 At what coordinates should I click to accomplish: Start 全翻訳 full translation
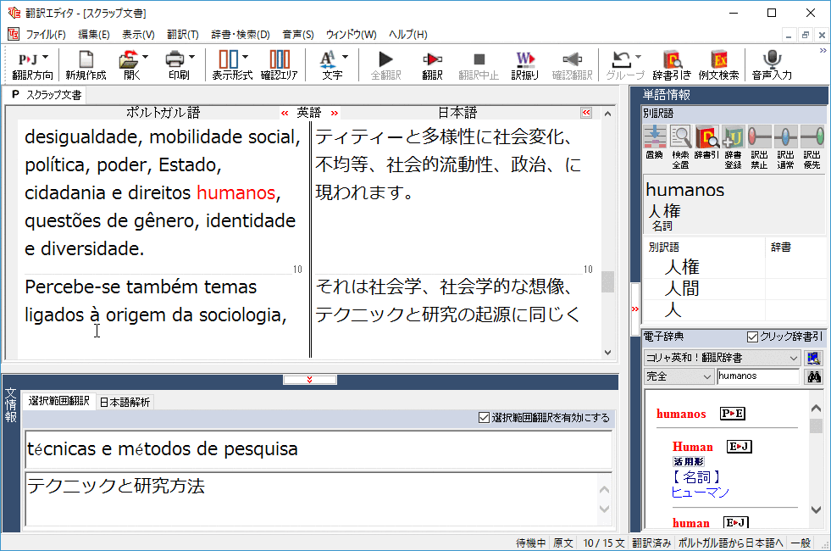[385, 65]
